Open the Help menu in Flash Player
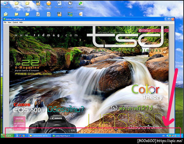The width and height of the screenshot is (184, 144). coord(21,22)
